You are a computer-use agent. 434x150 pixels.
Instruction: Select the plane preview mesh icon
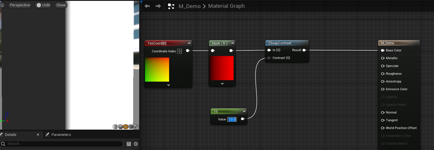(x=126, y=127)
